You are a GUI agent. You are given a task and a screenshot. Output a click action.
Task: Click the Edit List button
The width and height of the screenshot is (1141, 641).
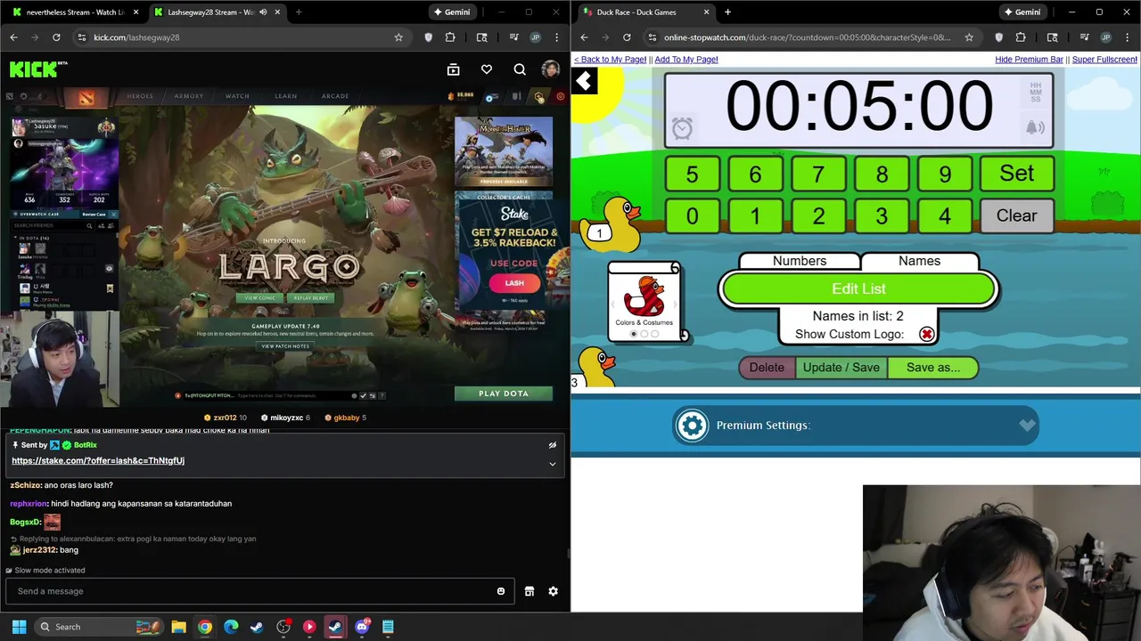click(x=858, y=289)
